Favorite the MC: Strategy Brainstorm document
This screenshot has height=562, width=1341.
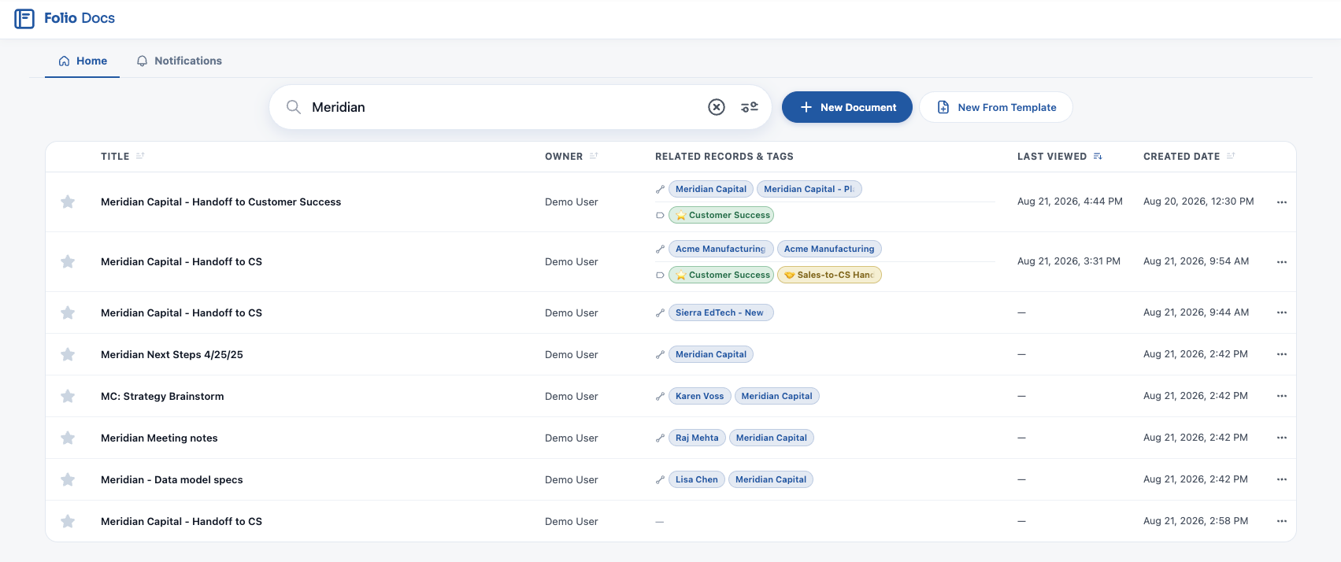click(x=68, y=396)
